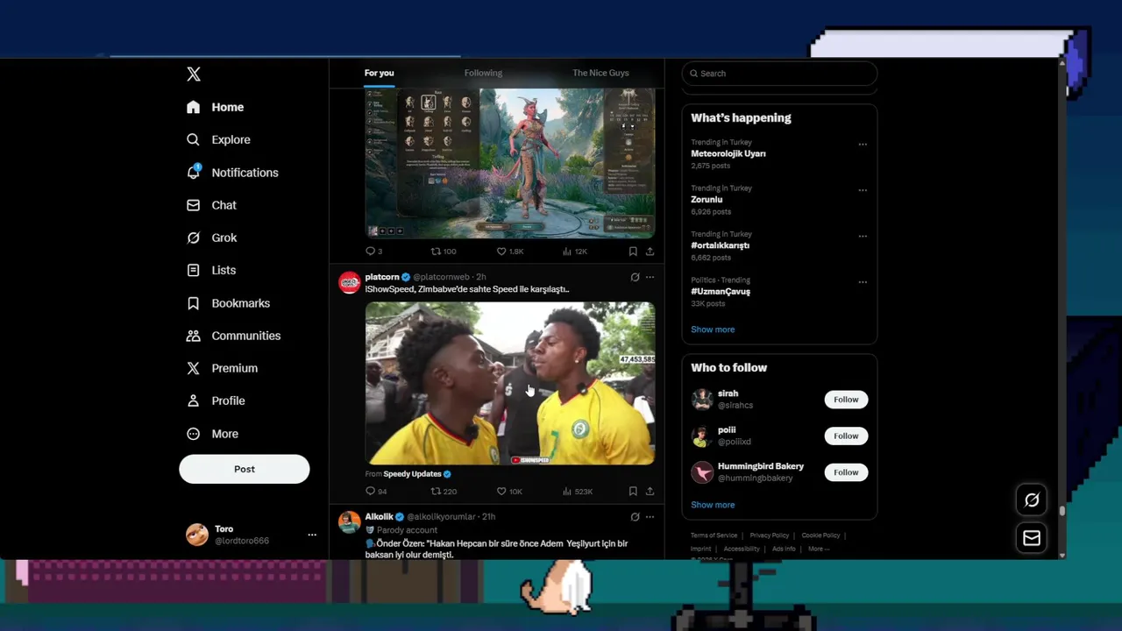Click the Post button
This screenshot has height=631, width=1122.
tap(245, 469)
